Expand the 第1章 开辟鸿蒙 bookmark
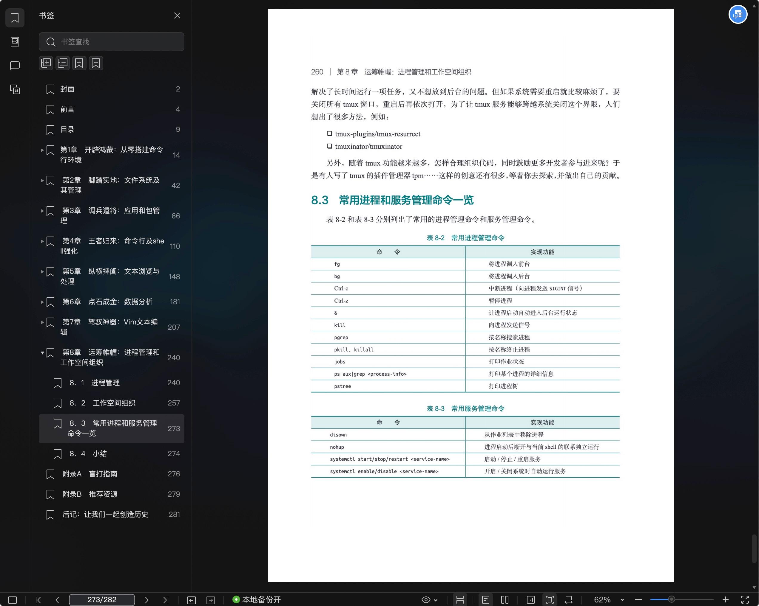This screenshot has width=759, height=606. (42, 150)
